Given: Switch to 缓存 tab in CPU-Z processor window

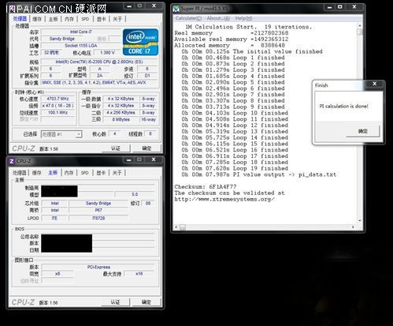Looking at the screenshot, I should (37, 19).
